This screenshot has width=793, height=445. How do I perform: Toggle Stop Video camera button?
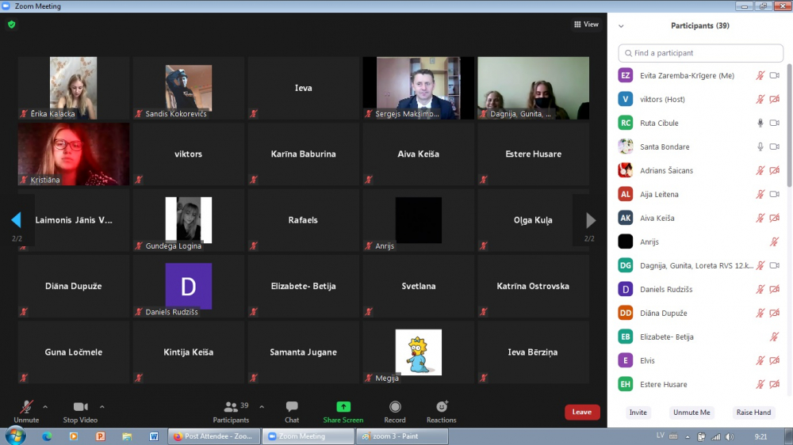80,407
